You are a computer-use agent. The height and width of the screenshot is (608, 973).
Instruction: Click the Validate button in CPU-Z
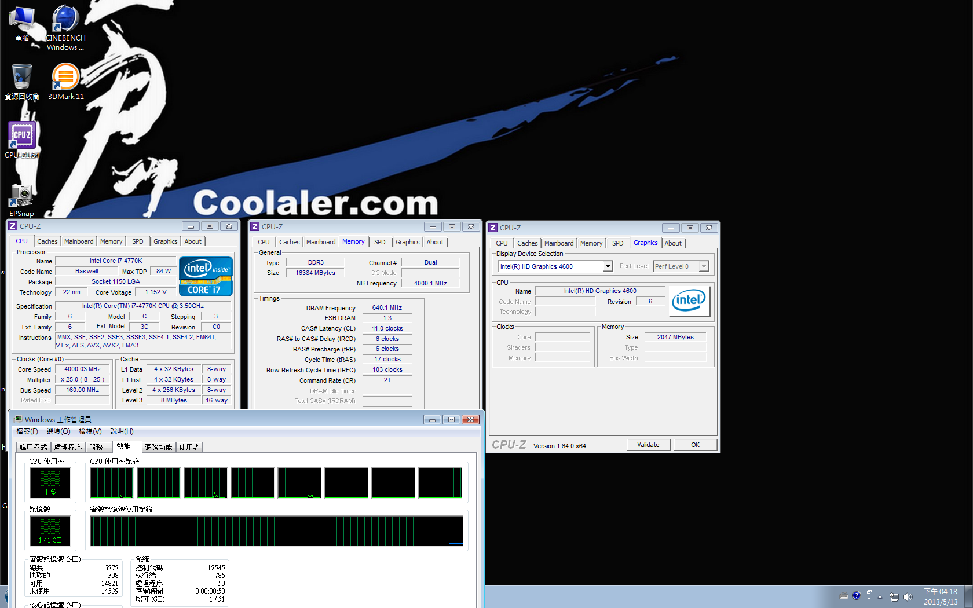[x=649, y=445]
